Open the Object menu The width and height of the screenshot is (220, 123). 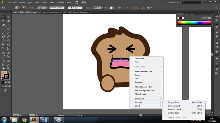point(22,3)
